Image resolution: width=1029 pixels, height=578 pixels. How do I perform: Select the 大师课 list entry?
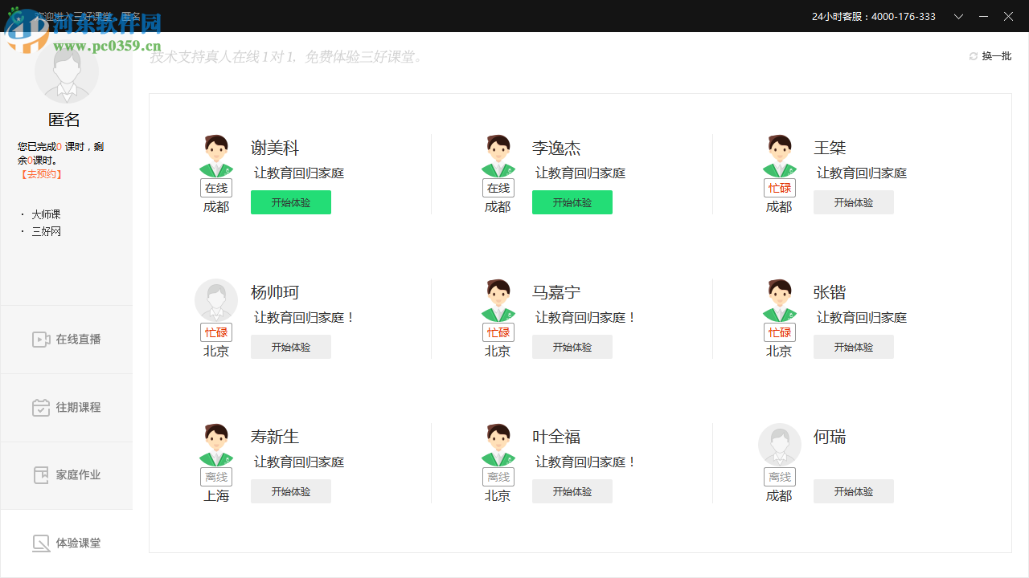coord(46,214)
